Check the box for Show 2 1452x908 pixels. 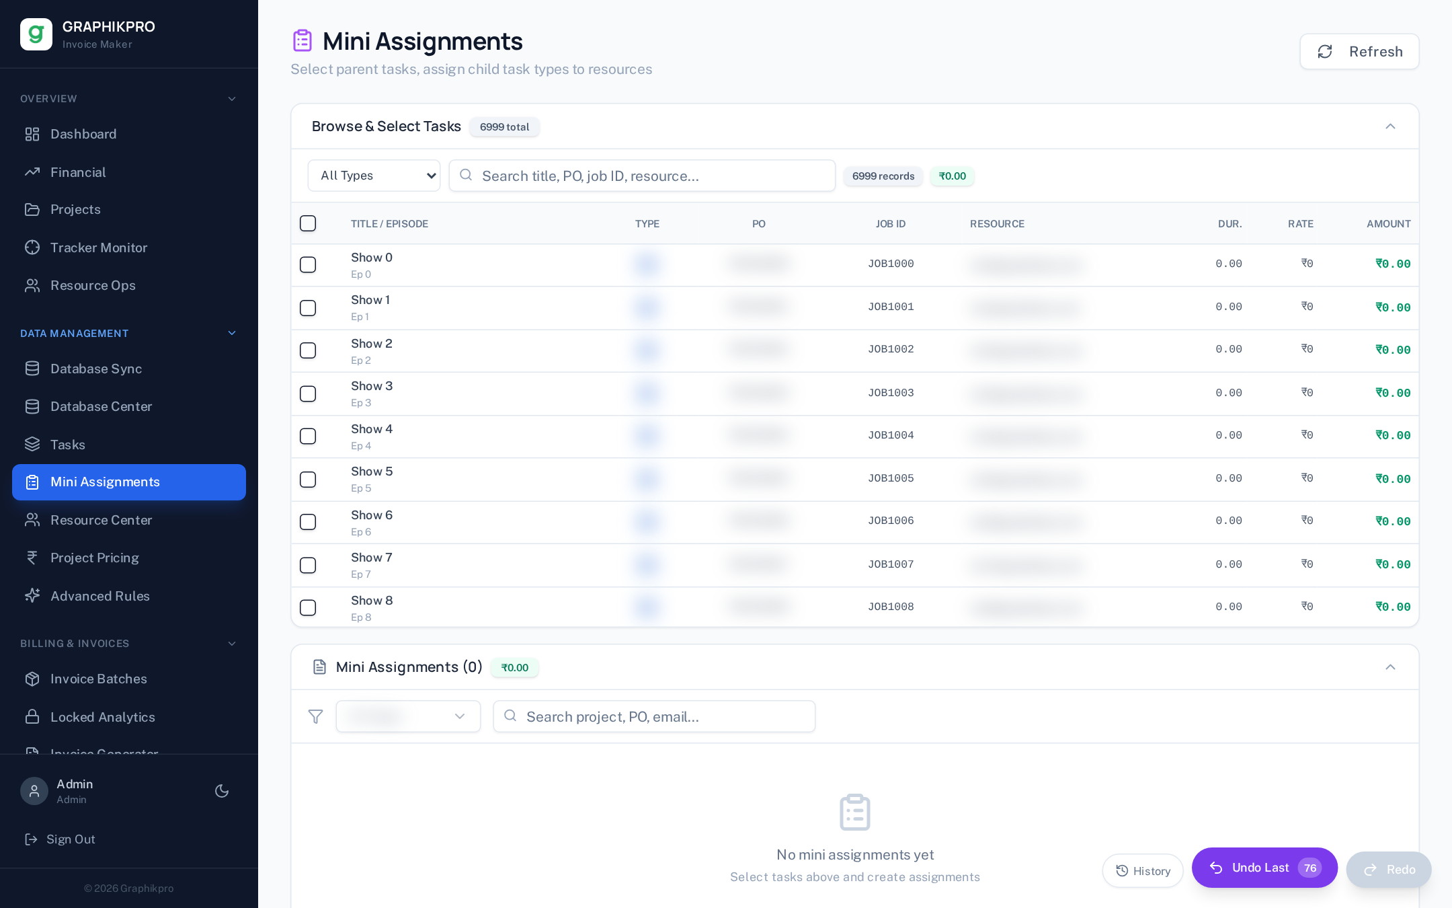tap(308, 350)
